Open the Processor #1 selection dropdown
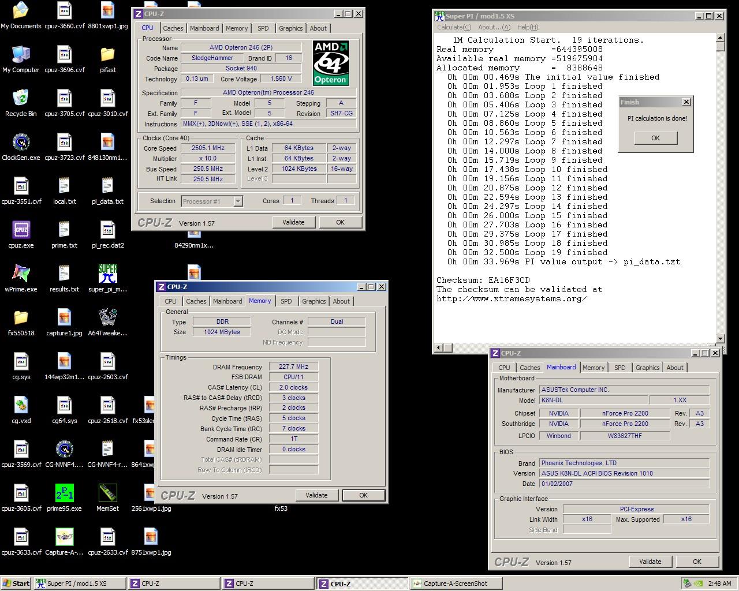This screenshot has height=591, width=739. [x=238, y=201]
